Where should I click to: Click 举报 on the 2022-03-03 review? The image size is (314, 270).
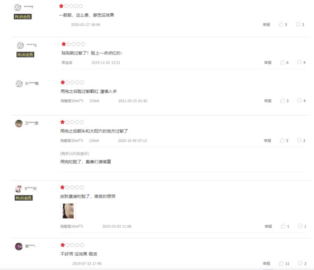268,226
